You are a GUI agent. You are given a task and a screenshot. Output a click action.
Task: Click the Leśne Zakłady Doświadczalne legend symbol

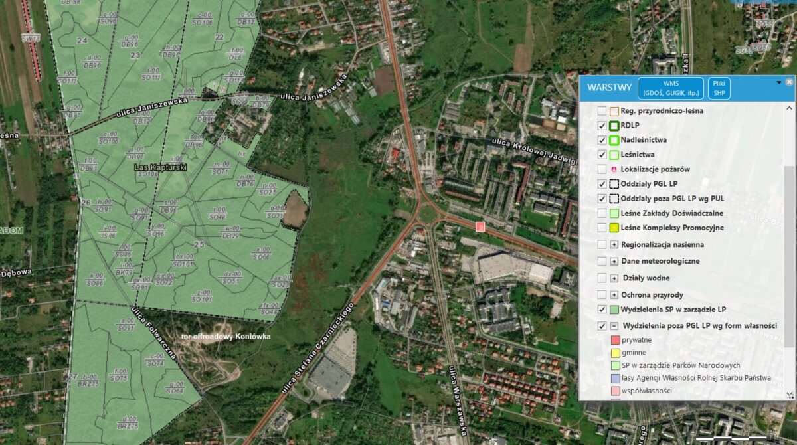[614, 213]
